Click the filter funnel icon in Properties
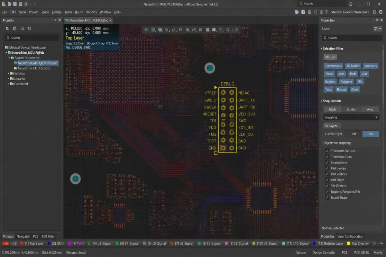Image resolution: width=386 pixels, height=257 pixels. tap(375, 29)
